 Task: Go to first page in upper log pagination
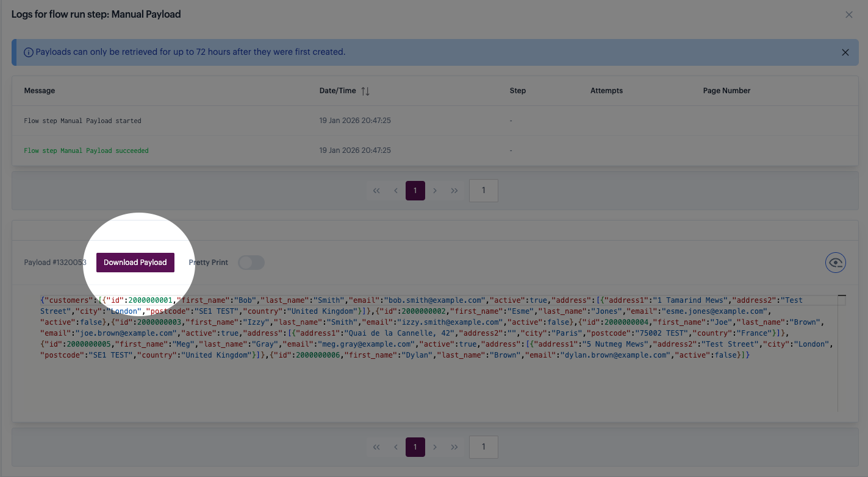(376, 191)
